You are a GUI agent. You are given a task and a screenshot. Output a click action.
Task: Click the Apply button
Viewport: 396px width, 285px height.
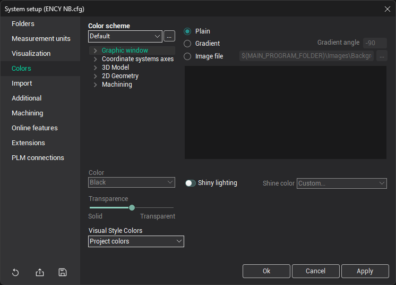365,271
